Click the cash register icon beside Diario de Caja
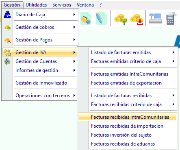 click(x=7, y=15)
